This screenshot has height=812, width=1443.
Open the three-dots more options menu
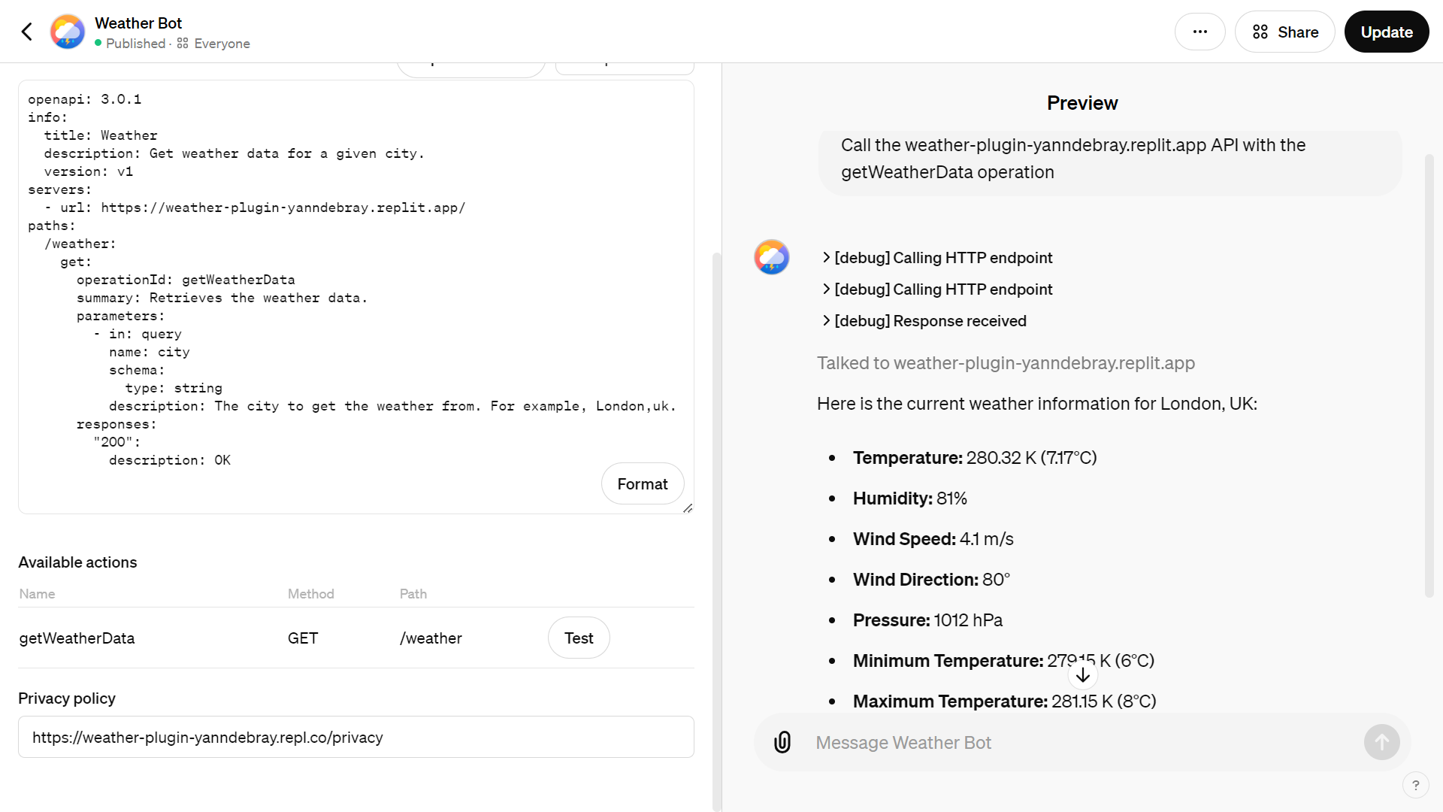[1200, 32]
